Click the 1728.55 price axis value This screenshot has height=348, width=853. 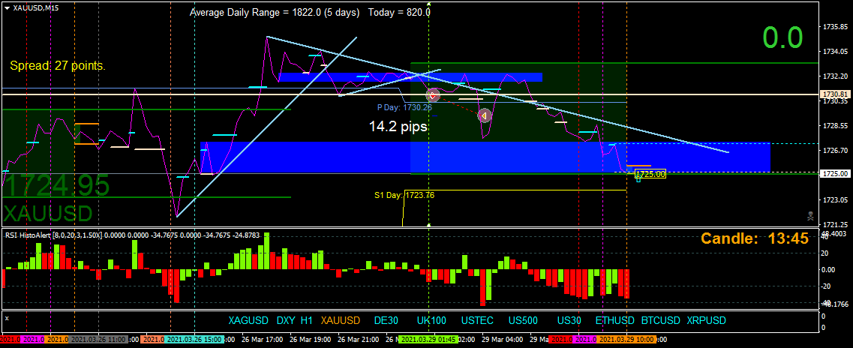pyautogui.click(x=835, y=125)
